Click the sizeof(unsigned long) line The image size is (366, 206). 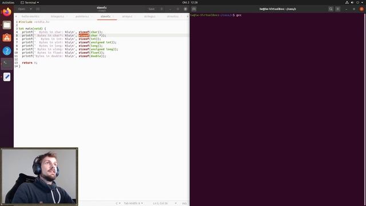70,49
